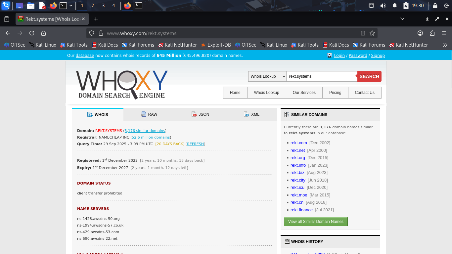Click the REFRESH link beside query time
Screen dimensions: 452x254
(195, 144)
